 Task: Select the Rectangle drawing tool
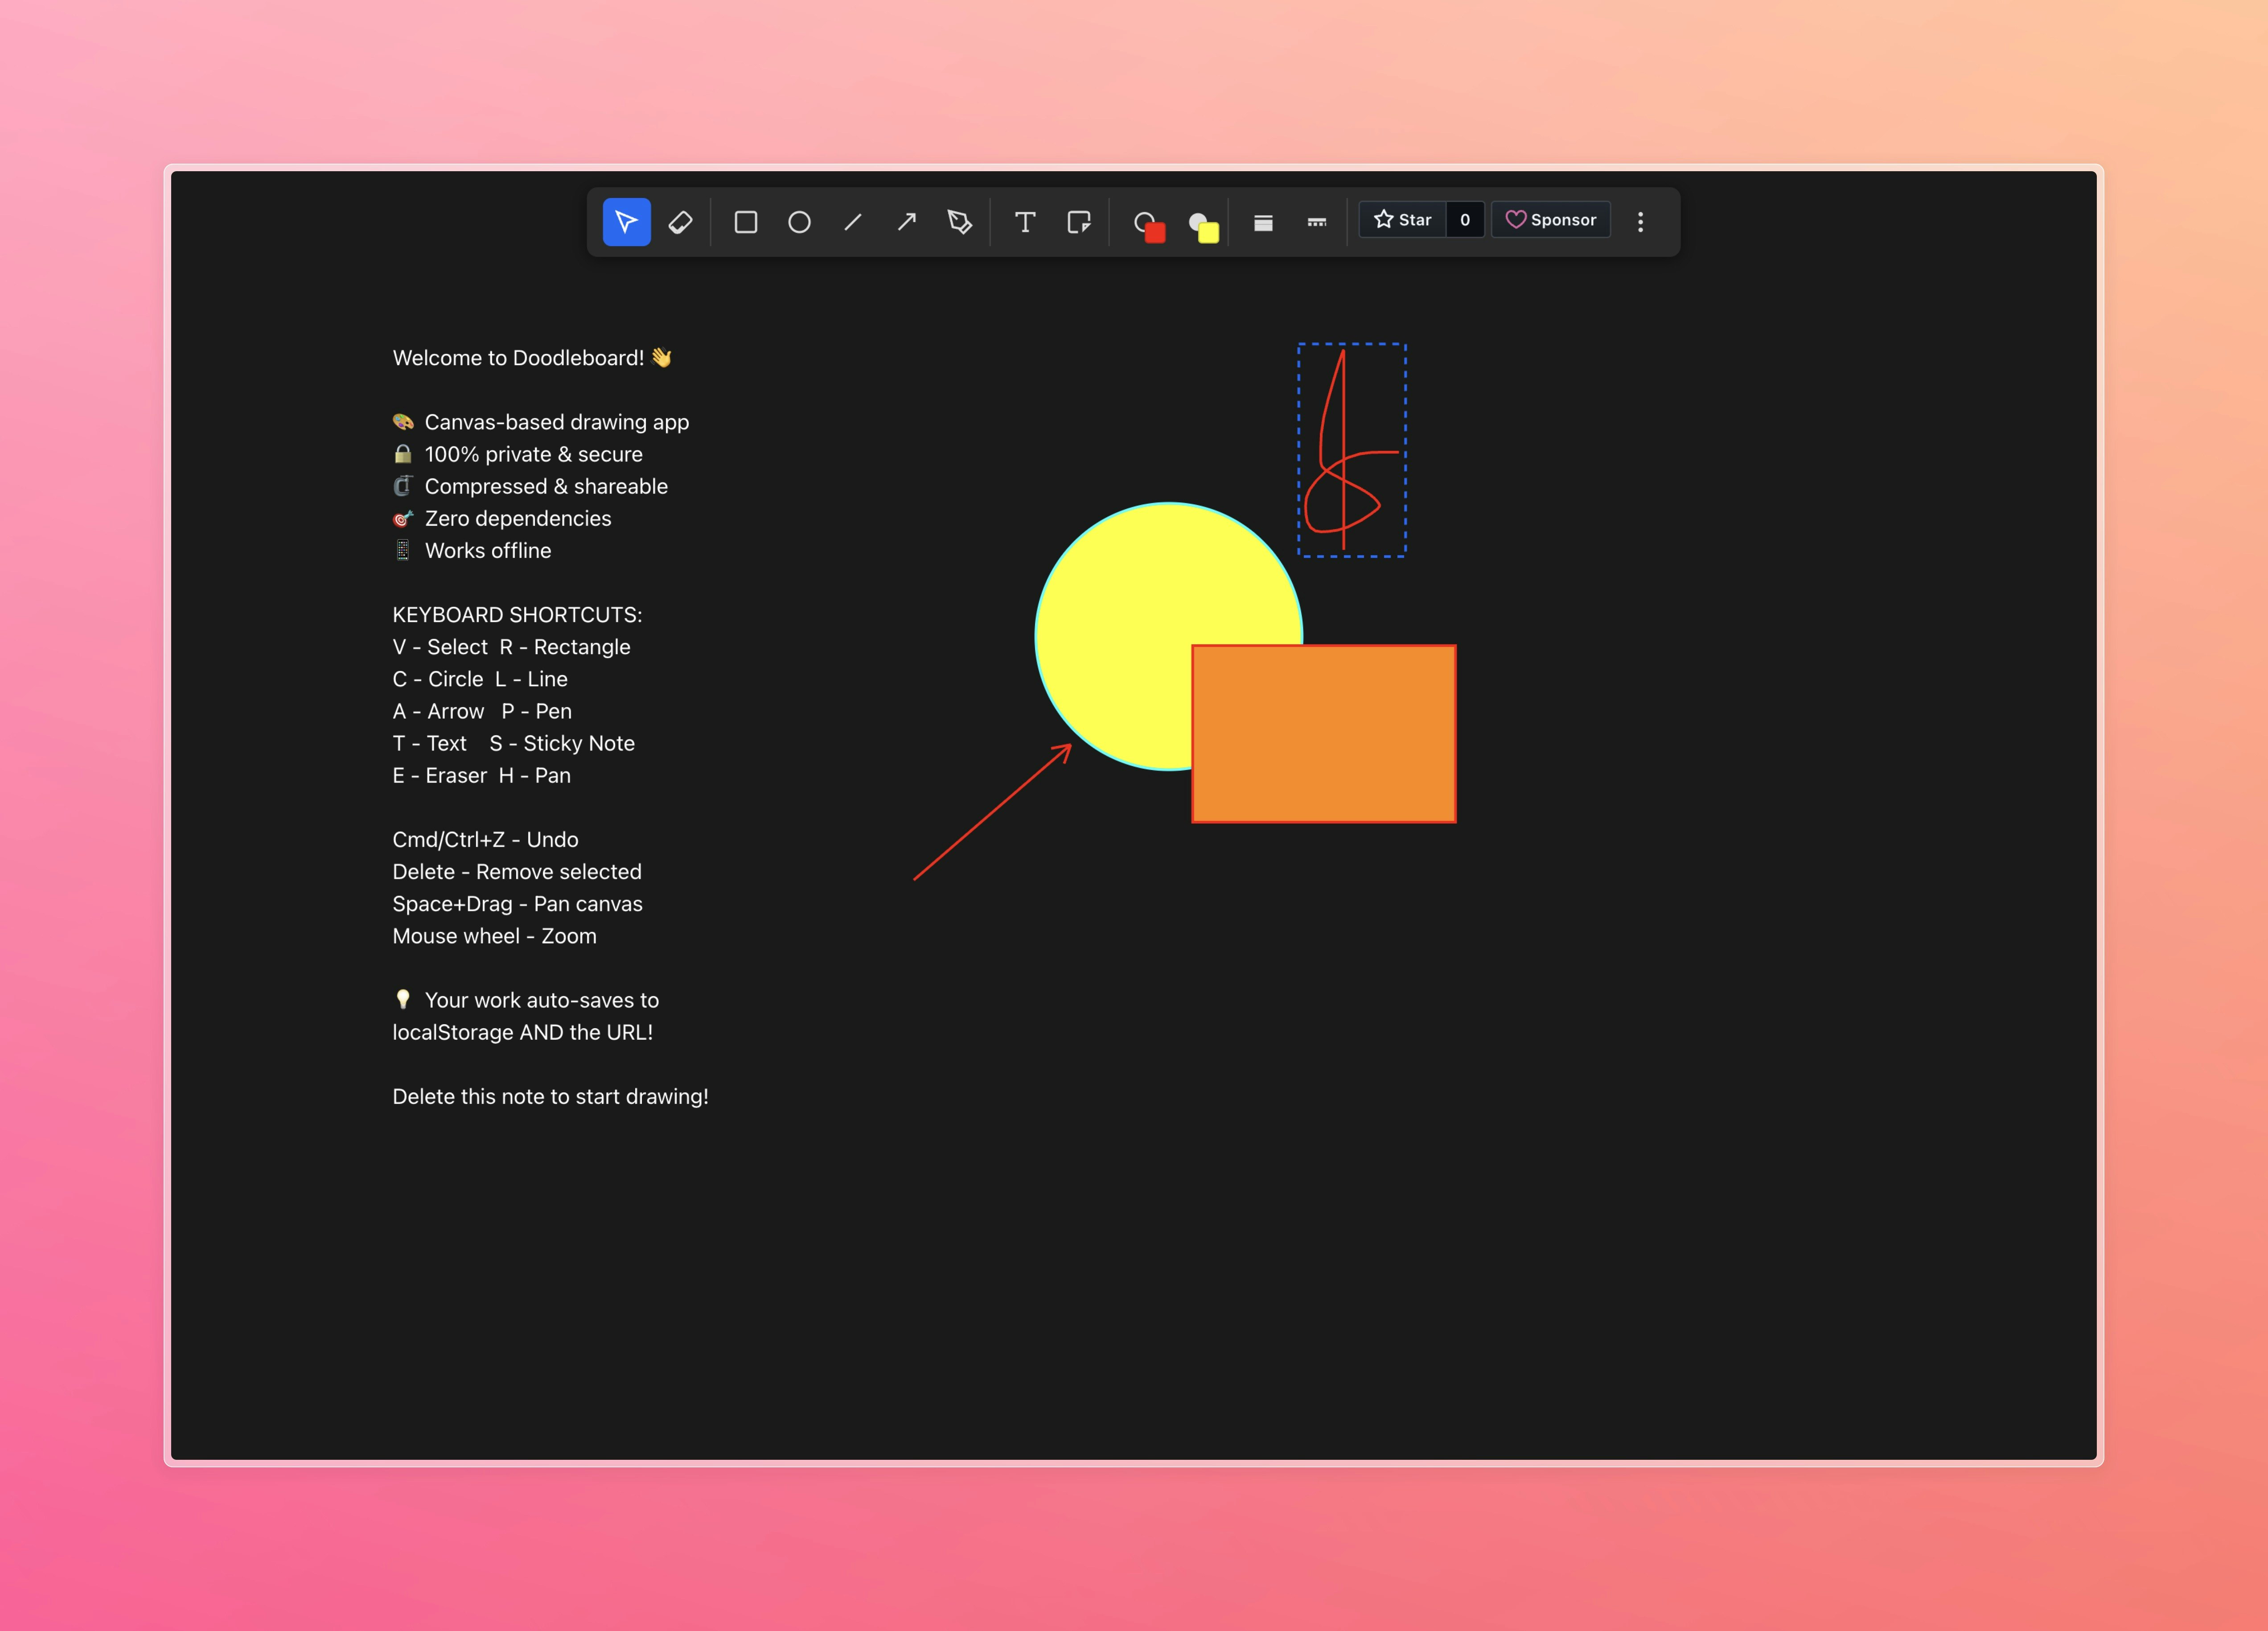(746, 221)
